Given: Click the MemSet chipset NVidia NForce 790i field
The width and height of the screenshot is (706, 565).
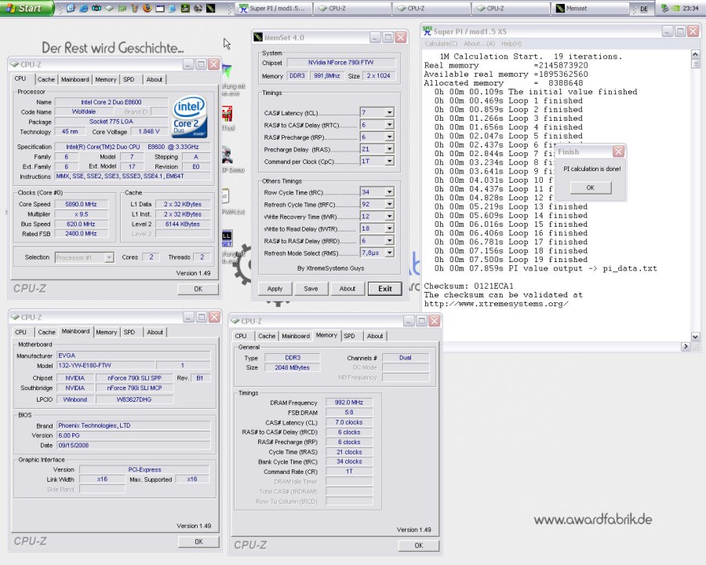Looking at the screenshot, I should [x=341, y=63].
